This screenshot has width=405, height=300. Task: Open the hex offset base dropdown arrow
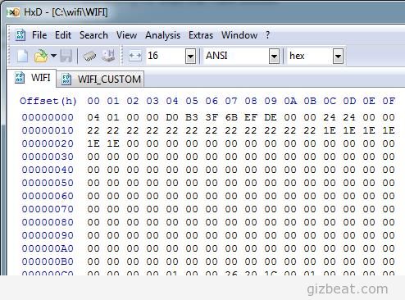(338, 57)
